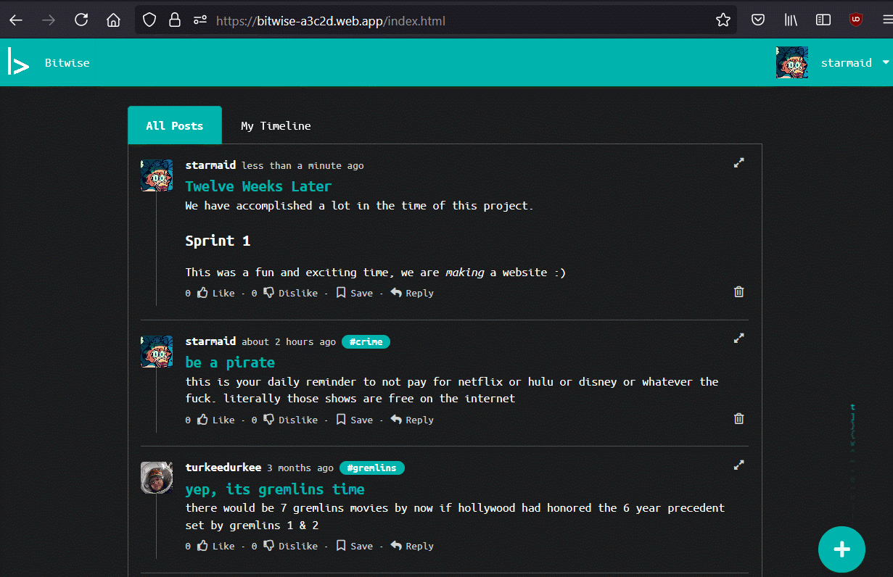The width and height of the screenshot is (893, 577).
Task: Select the All Posts tab
Action: [x=174, y=126]
